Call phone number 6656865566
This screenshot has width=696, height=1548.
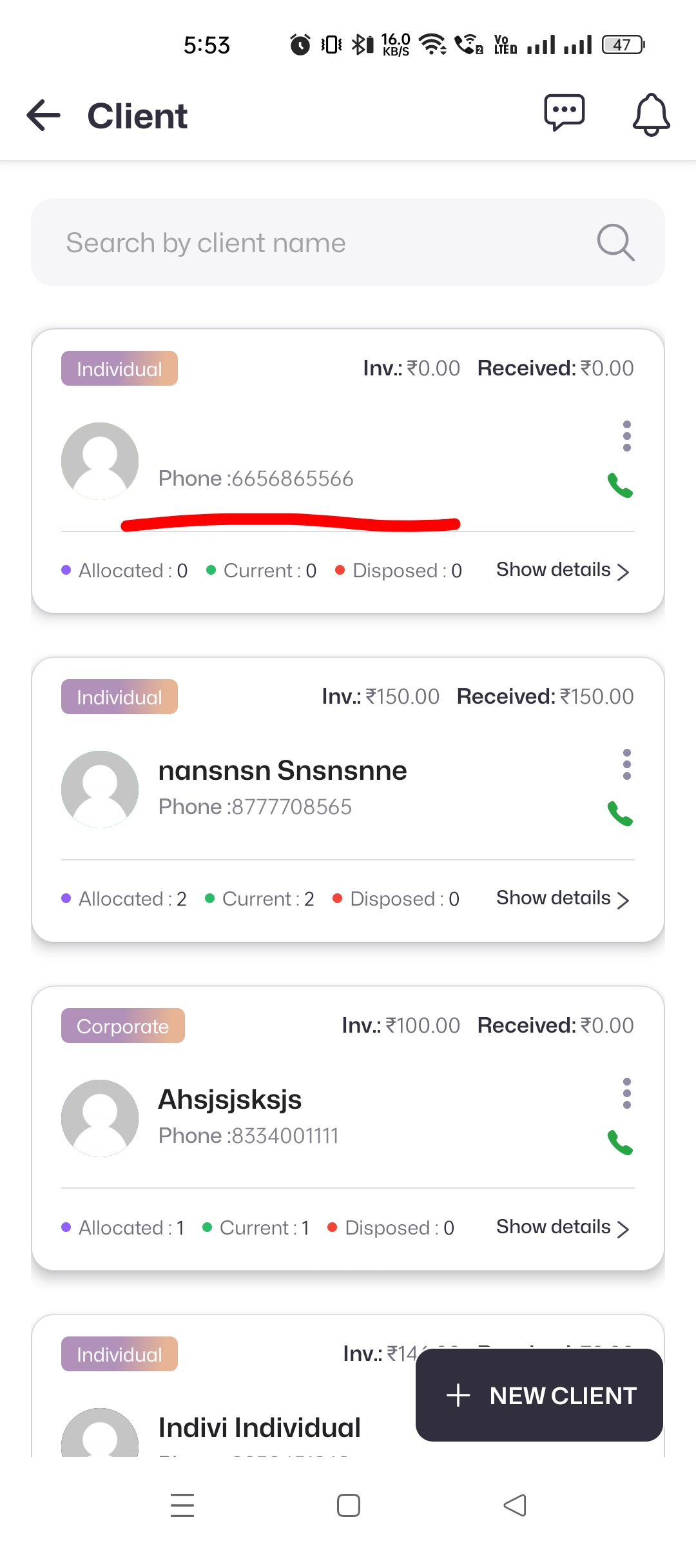pyautogui.click(x=620, y=486)
